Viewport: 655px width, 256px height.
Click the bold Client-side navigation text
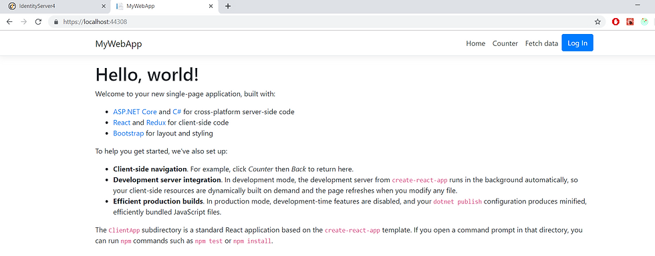(x=150, y=169)
